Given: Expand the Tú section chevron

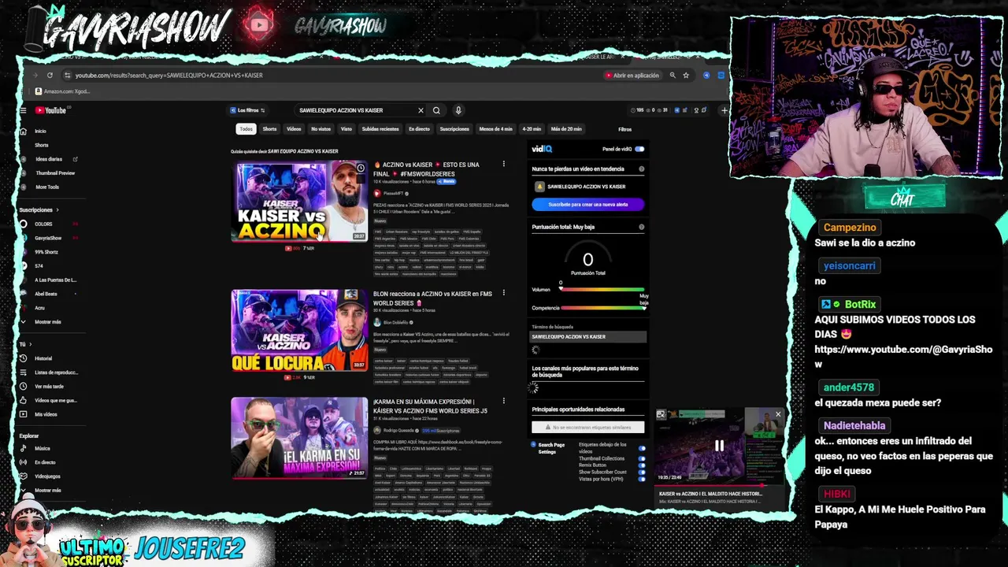Looking at the screenshot, I should pos(31,344).
